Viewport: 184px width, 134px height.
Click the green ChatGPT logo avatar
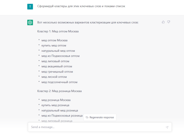click(30, 22)
